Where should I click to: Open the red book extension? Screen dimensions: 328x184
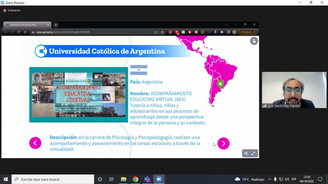tap(170, 32)
